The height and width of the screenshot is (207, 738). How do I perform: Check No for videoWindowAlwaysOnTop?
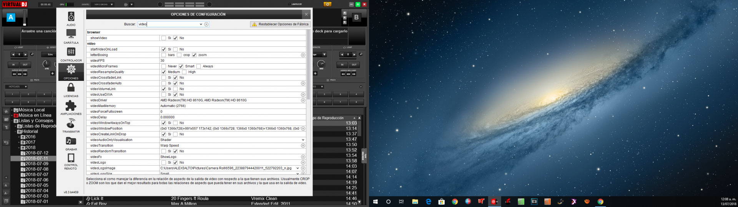coord(175,123)
